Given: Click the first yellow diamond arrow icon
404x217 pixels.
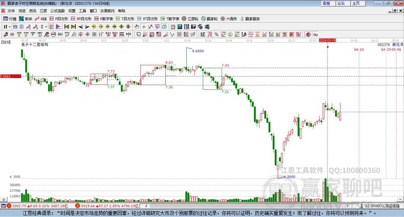Looking at the screenshot, I should point(94,27).
